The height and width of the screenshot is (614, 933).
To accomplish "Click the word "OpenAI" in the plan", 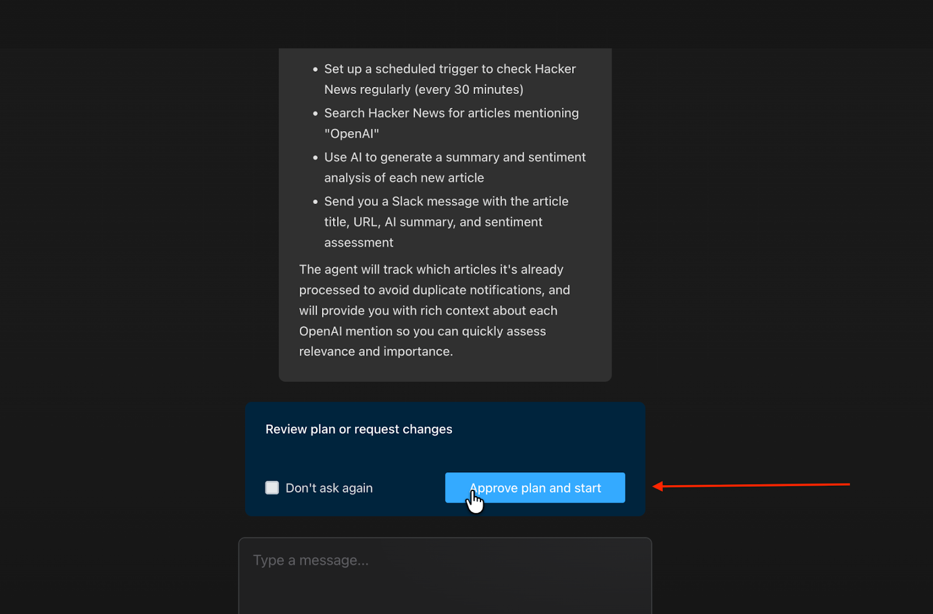I will [352, 133].
